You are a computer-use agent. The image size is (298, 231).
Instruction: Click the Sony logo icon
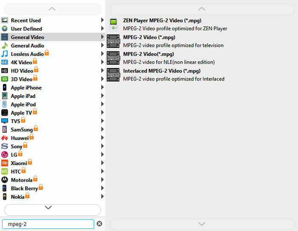tap(5, 146)
